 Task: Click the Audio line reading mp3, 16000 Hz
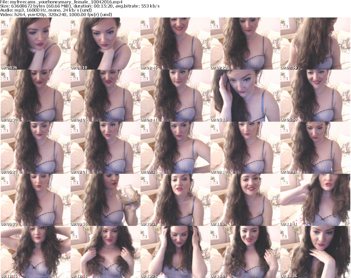pyautogui.click(x=46, y=10)
